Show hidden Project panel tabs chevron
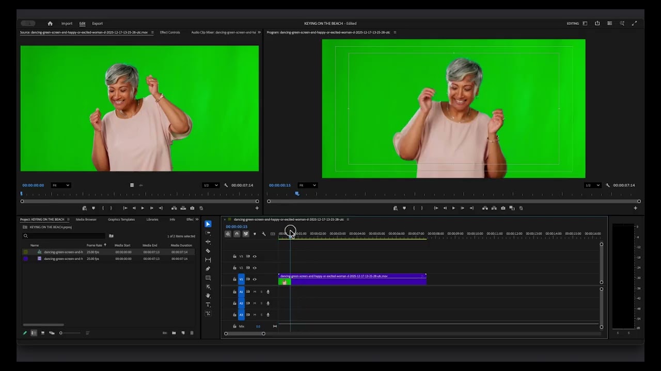Image resolution: width=661 pixels, height=371 pixels. tap(197, 220)
